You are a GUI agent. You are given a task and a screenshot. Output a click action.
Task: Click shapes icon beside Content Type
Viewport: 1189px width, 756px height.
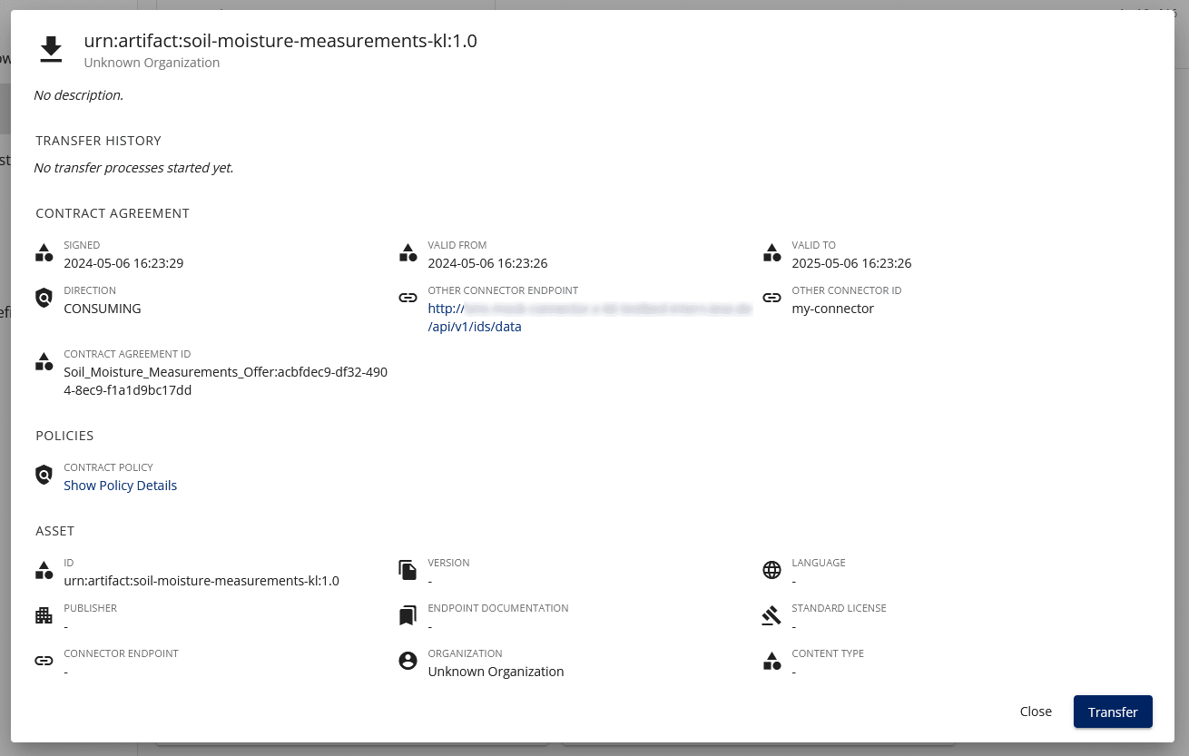(771, 661)
